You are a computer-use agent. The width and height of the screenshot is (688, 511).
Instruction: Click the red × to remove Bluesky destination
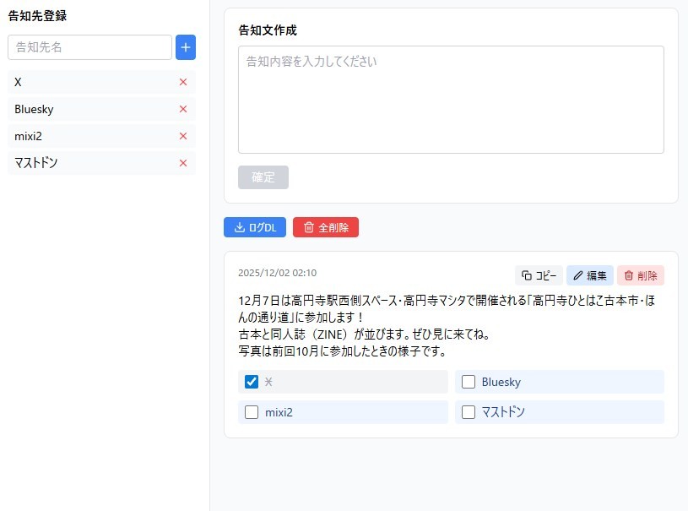[x=183, y=109]
